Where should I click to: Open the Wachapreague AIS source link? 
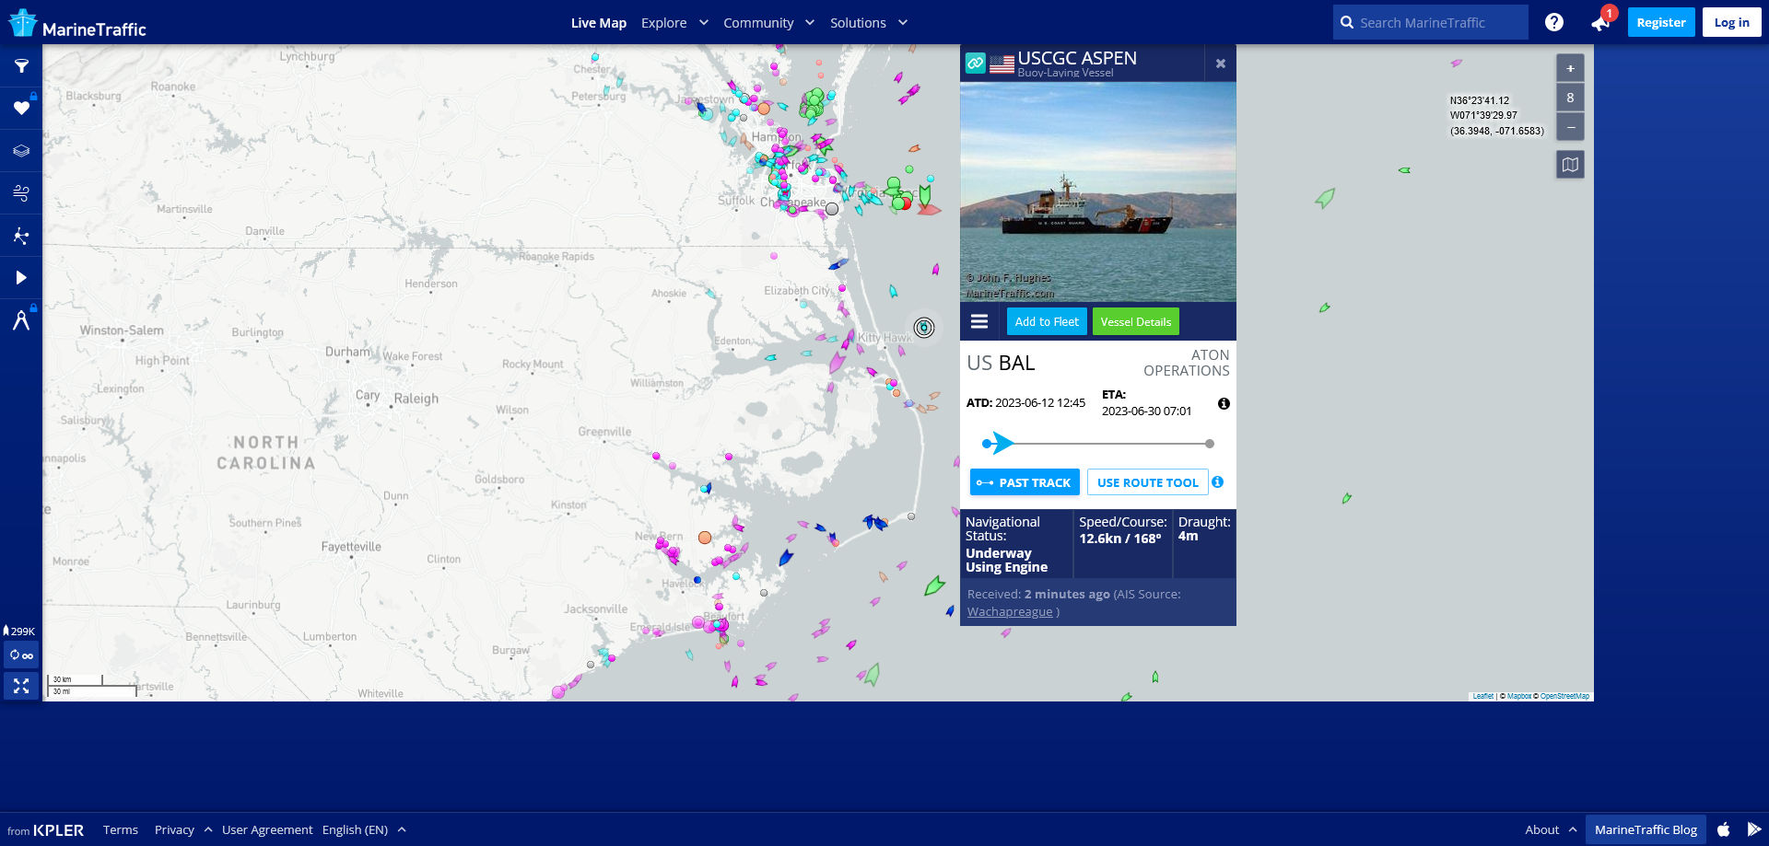click(x=1010, y=611)
